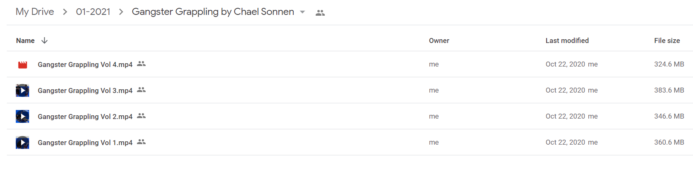Open the folder dropdown arrow after Chael Sonnen
The height and width of the screenshot is (169, 693).
pos(302,12)
